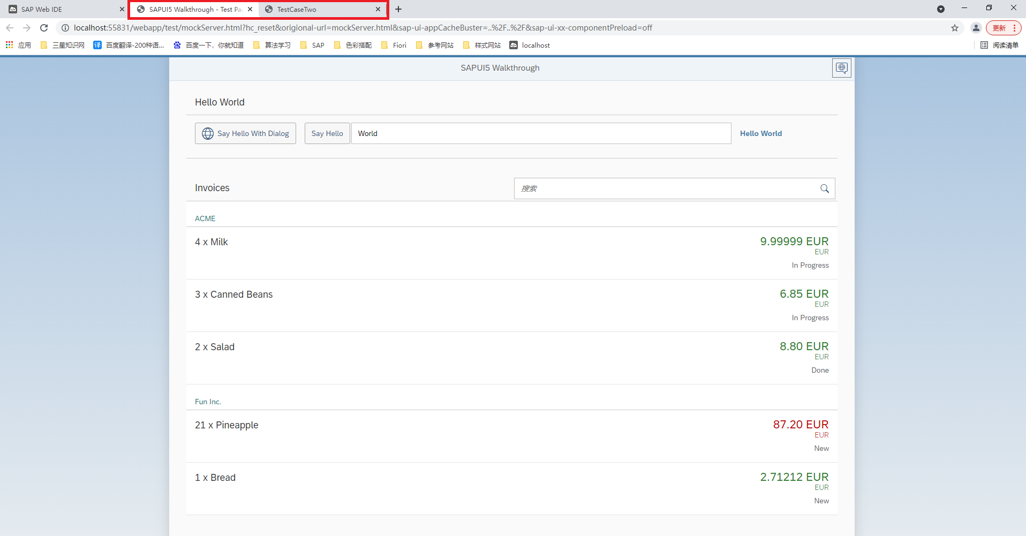Click the browser address bar URL
Viewport: 1026px width, 536px height.
coord(363,28)
